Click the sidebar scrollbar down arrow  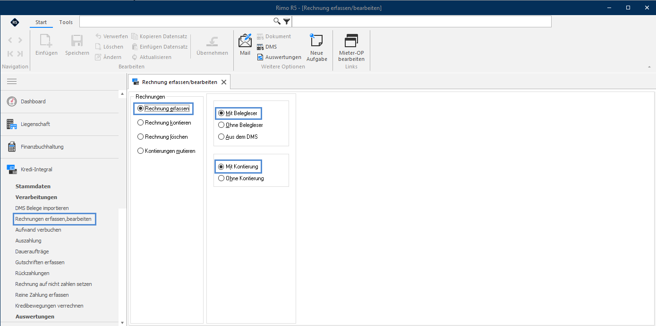pyautogui.click(x=122, y=323)
